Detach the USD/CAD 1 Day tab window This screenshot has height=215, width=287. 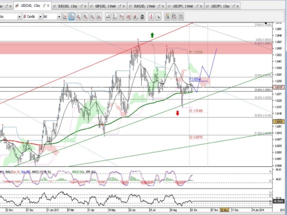(x=44, y=6)
